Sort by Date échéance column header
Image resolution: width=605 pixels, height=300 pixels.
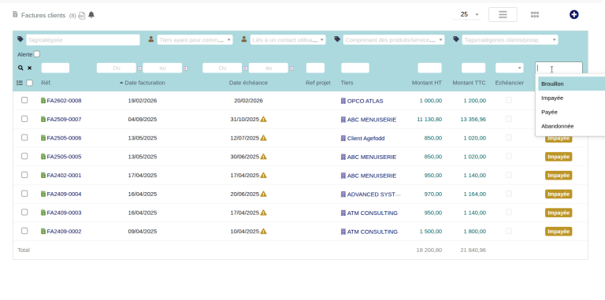(248, 83)
